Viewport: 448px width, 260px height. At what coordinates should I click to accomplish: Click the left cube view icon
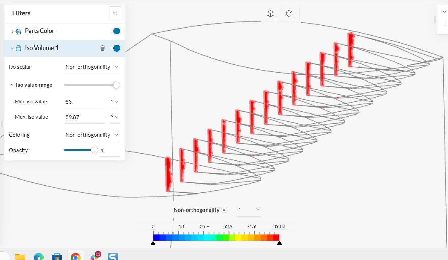(271, 13)
